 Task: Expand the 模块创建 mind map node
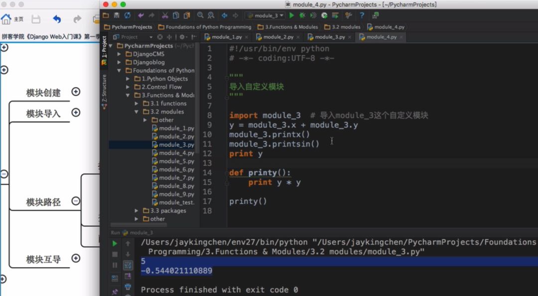pos(76,91)
